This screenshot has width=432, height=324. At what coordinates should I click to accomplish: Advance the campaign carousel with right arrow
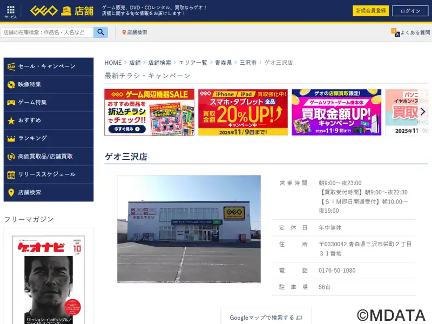tap(423, 112)
